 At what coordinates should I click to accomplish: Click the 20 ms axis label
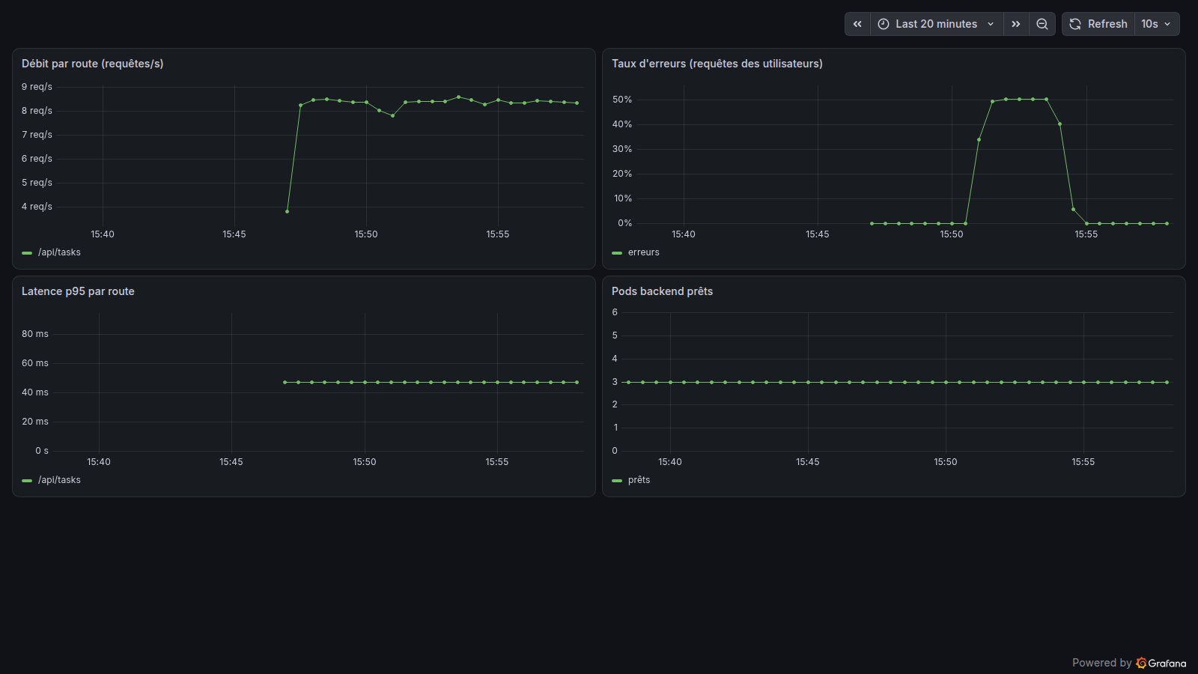[x=35, y=422]
